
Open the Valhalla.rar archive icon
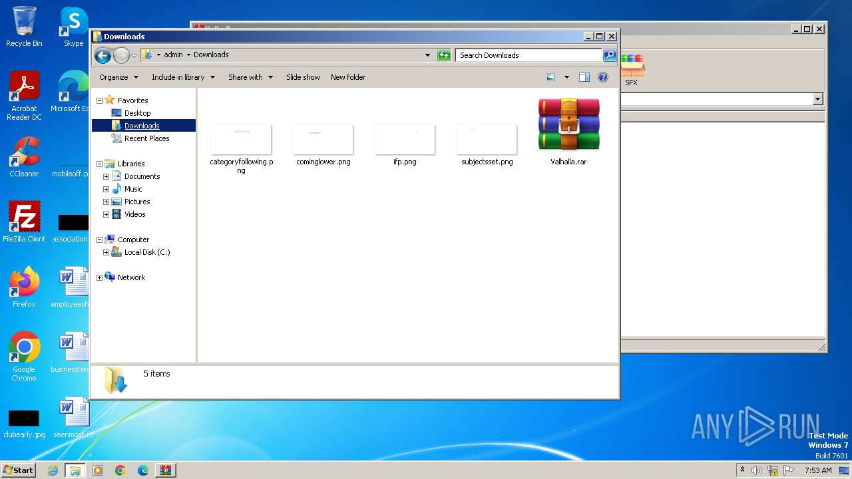point(568,124)
